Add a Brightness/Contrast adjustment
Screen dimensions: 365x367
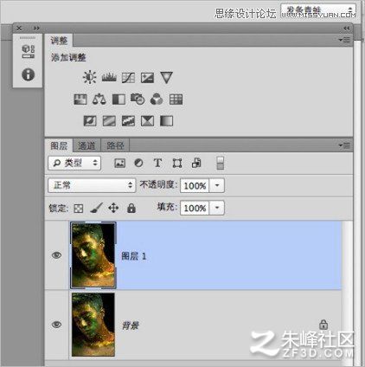pyautogui.click(x=90, y=77)
